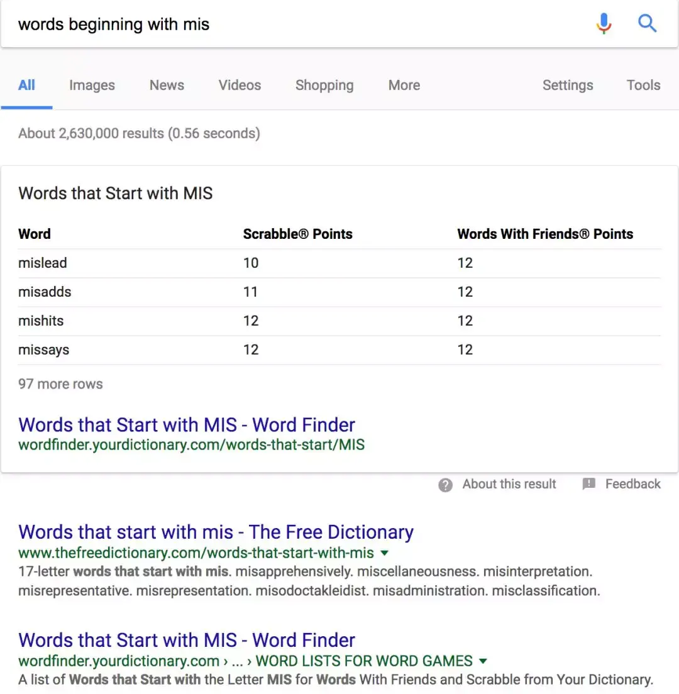Click 97 more rows to expand the table
The image size is (679, 694).
pyautogui.click(x=60, y=383)
